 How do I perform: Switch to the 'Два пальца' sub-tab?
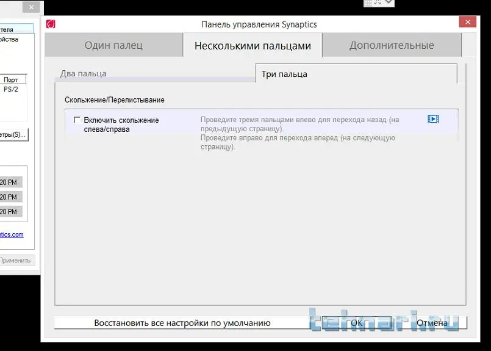(155, 74)
